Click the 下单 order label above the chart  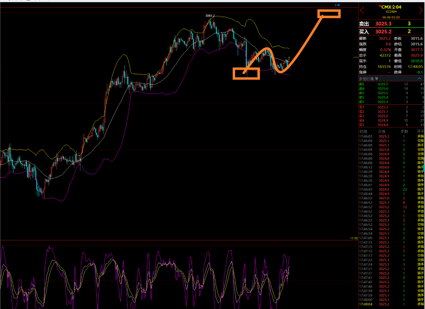[337, 5]
